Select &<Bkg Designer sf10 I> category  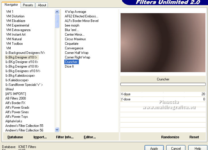pyautogui.click(x=21, y=57)
